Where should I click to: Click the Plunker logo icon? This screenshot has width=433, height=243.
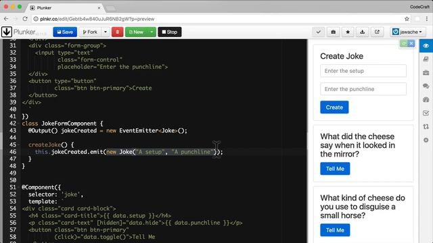[x=7, y=32]
